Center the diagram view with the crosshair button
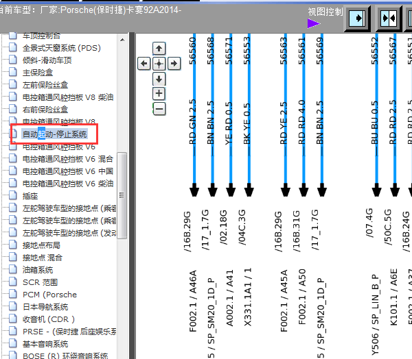Screen dimensions: 412x359 click(159, 64)
